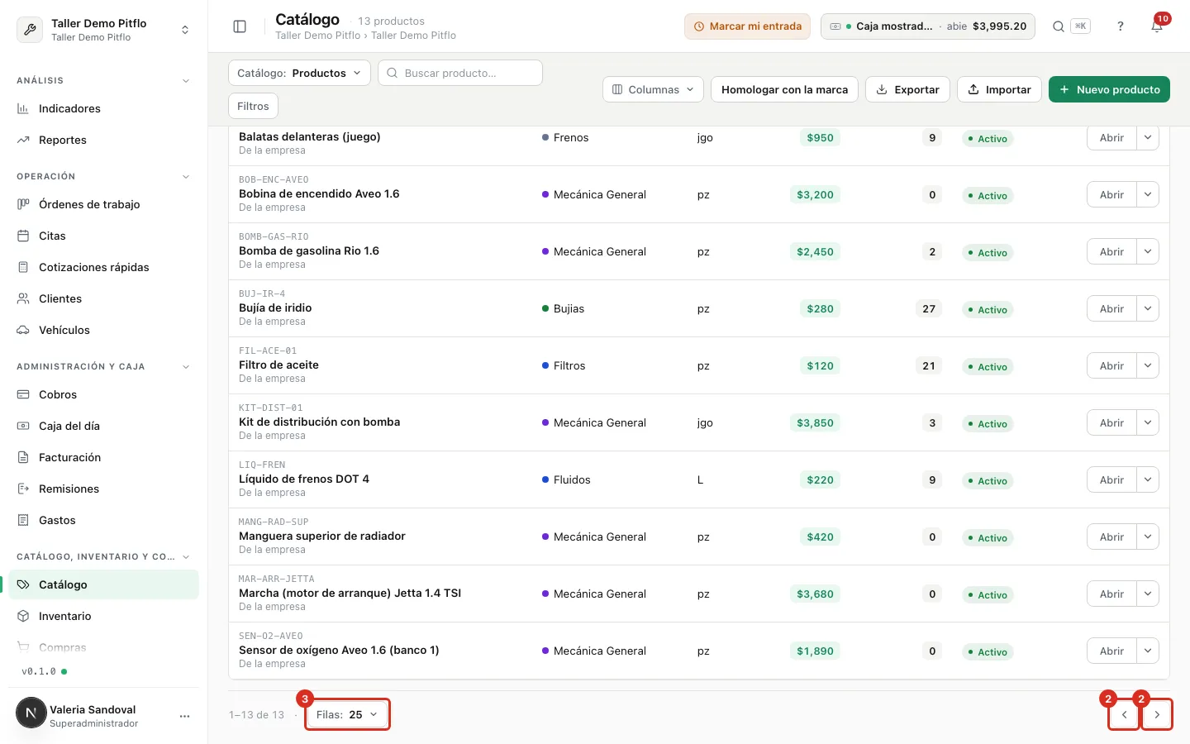
Task: Expand actions arrow for Filtro de aceite
Action: (x=1148, y=365)
